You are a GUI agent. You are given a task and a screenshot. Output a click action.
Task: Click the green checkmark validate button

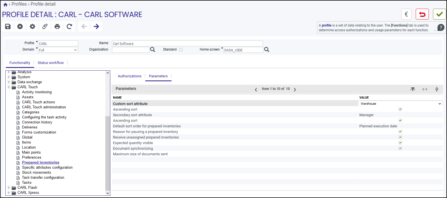(x=439, y=14)
